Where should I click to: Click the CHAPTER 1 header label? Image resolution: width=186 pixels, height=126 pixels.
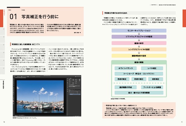[154, 5]
